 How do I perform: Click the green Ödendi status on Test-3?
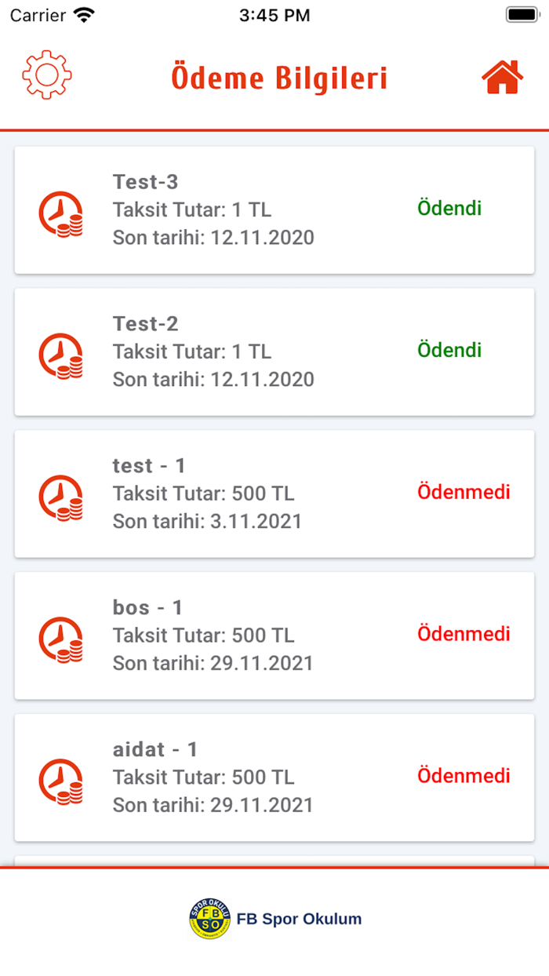click(x=449, y=209)
